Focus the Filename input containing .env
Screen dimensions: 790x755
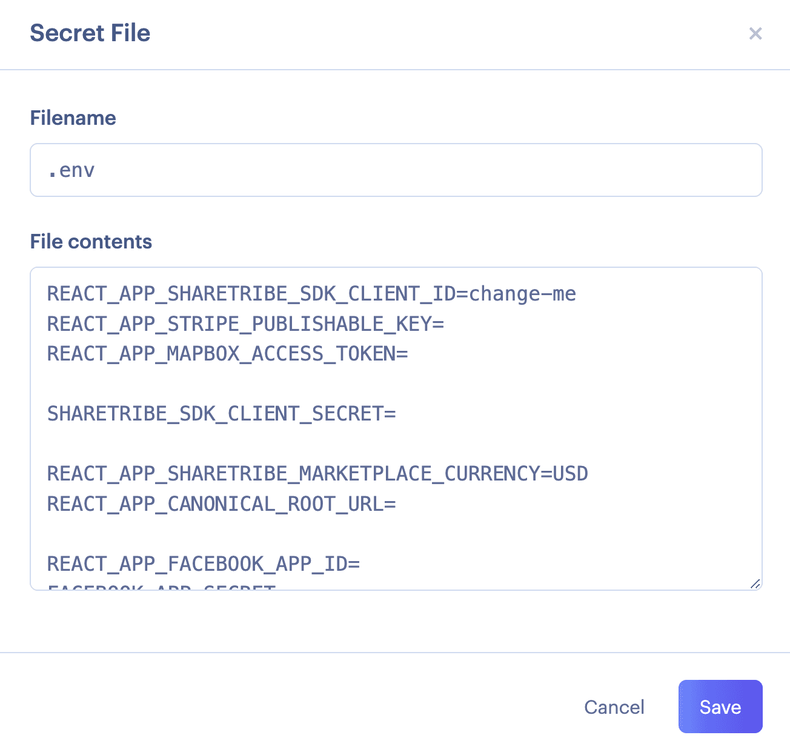(x=396, y=170)
